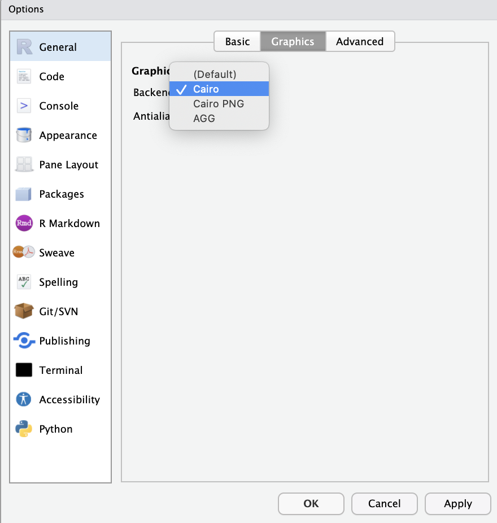Click the Cancel button

(384, 503)
